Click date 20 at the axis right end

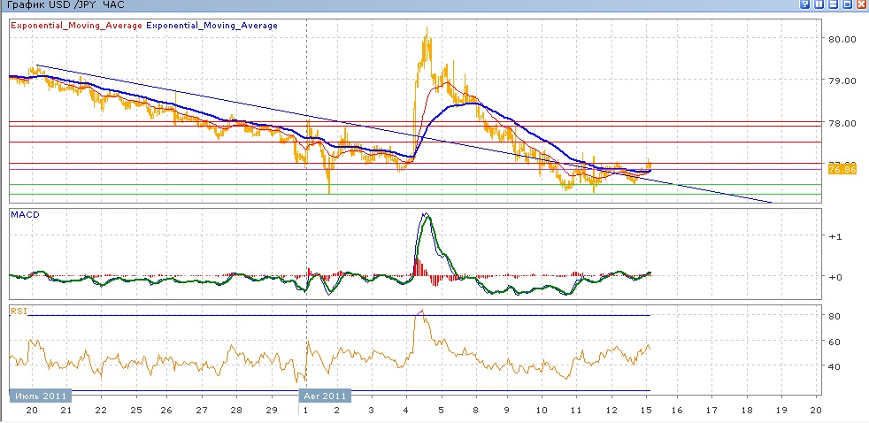tap(816, 411)
